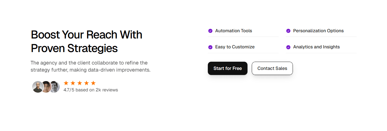The image size is (387, 131).
Task: Select the Personalization Options feature text
Action: coord(318,31)
